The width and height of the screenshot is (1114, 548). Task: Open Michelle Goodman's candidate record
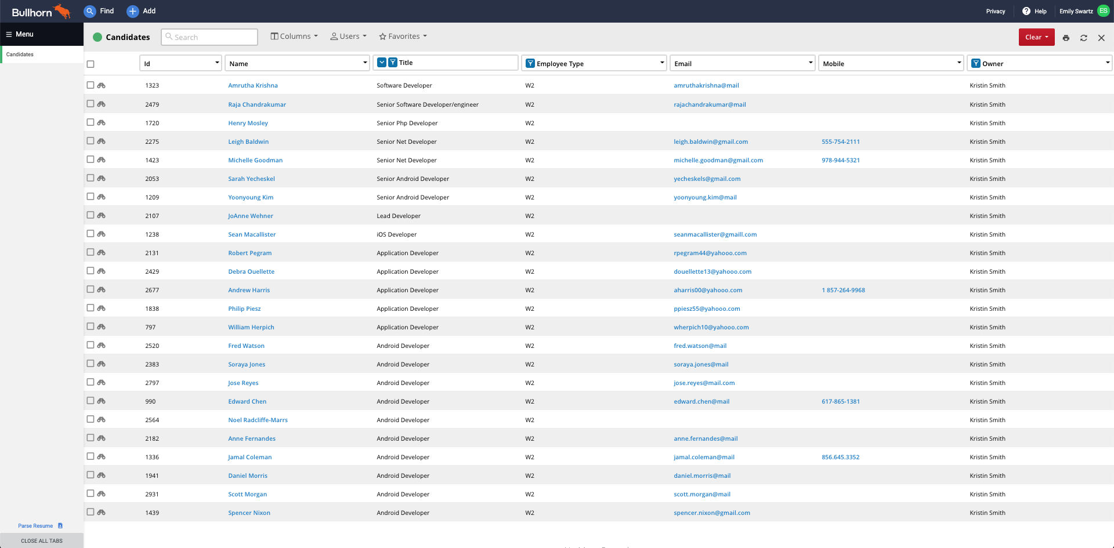click(x=255, y=160)
